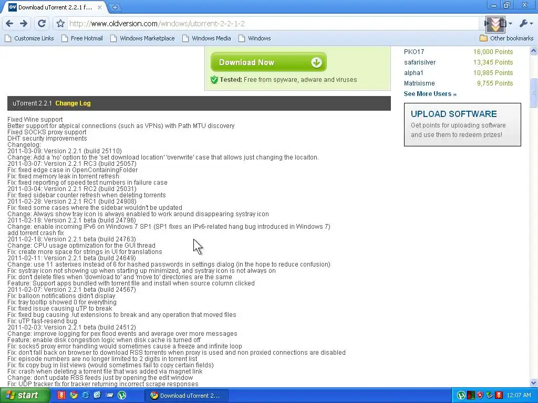
Task: Switch to Download uTorrent taskbar button
Action: [x=185, y=396]
